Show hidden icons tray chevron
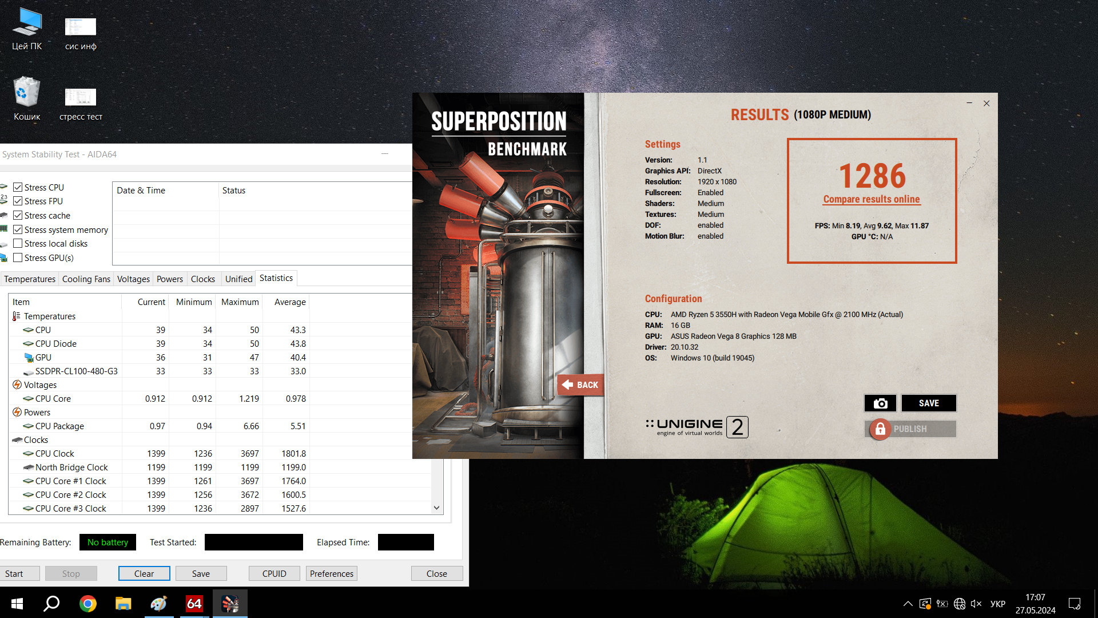1098x618 pixels. point(908,604)
